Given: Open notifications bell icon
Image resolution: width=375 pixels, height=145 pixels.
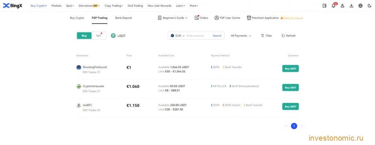Looking at the screenshot, I should (x=333, y=6).
